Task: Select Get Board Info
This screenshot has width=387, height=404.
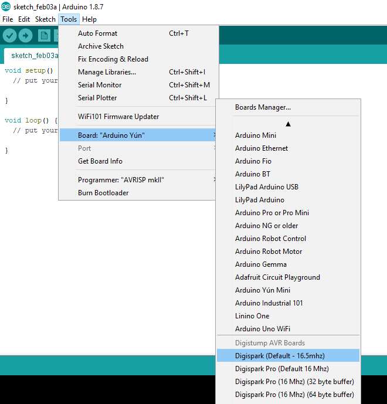Action: pos(138,161)
